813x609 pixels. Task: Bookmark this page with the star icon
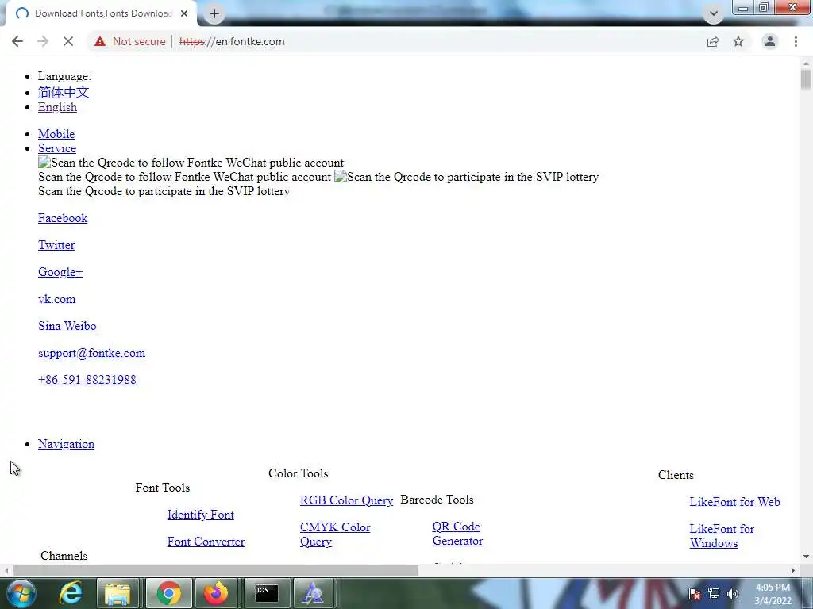coord(738,41)
